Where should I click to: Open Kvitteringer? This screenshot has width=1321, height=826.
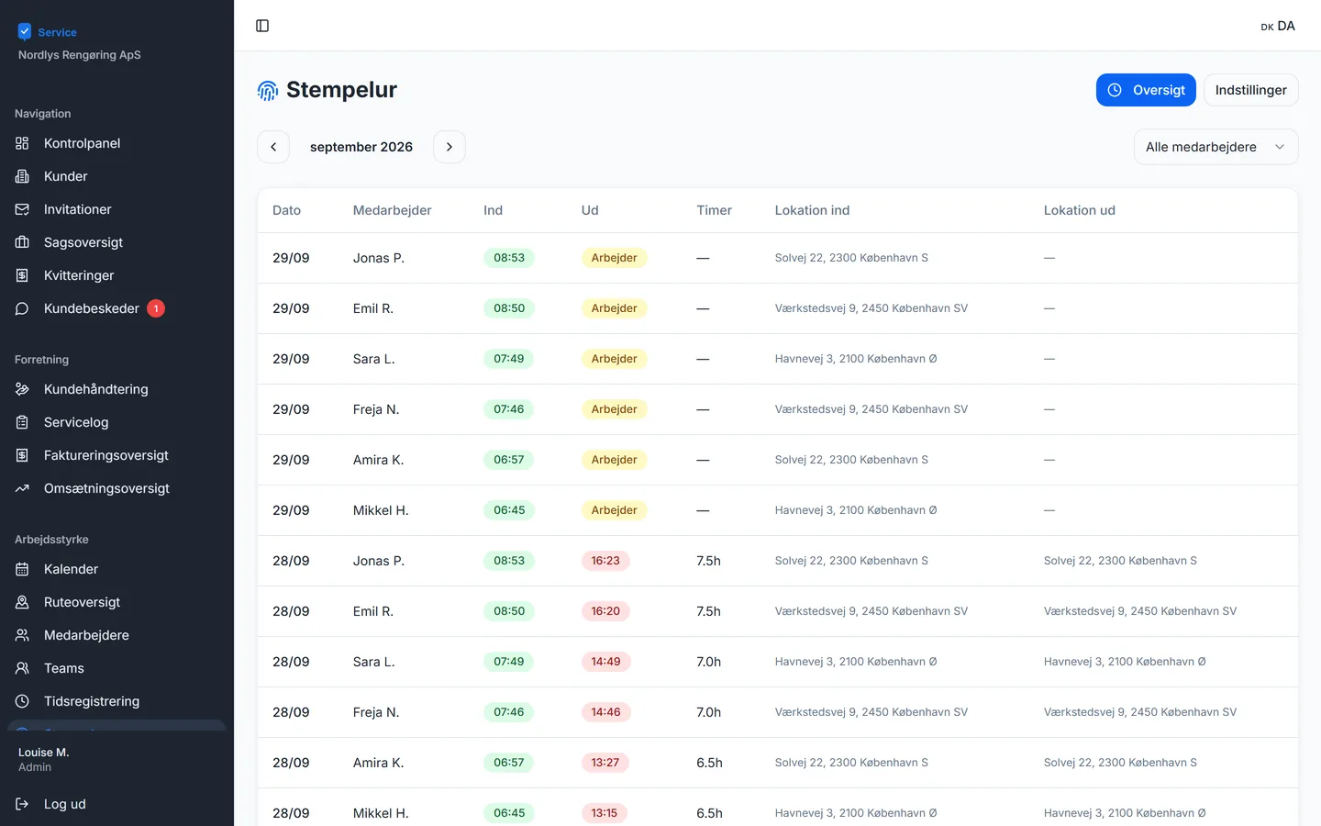pos(117,275)
